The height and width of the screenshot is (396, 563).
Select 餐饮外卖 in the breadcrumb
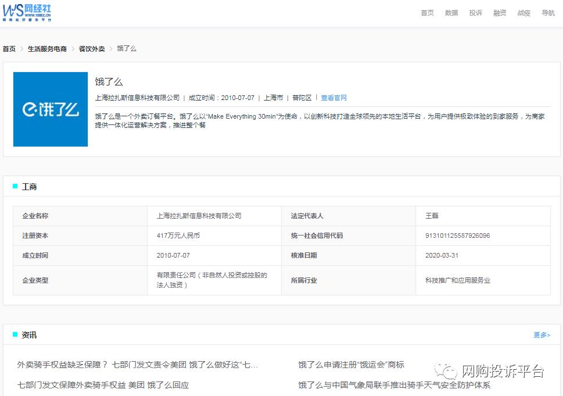(x=91, y=49)
